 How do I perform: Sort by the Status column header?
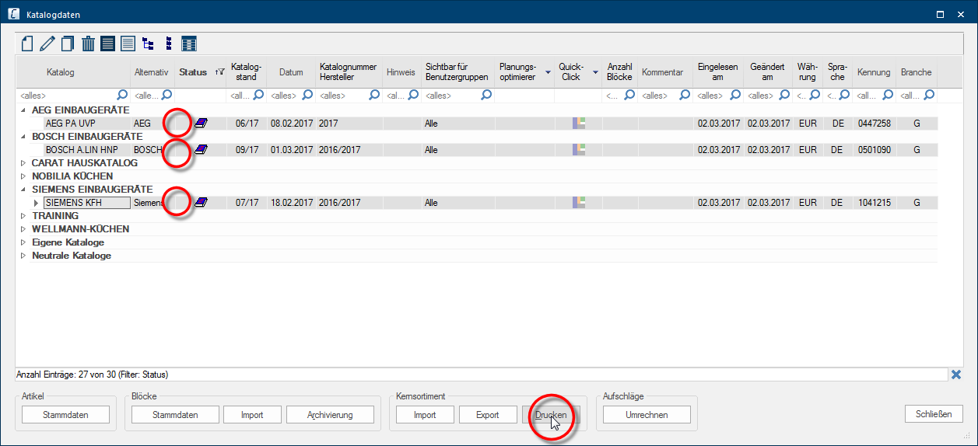193,72
